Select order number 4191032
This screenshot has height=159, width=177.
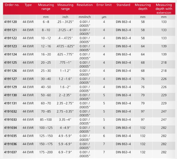11,111
